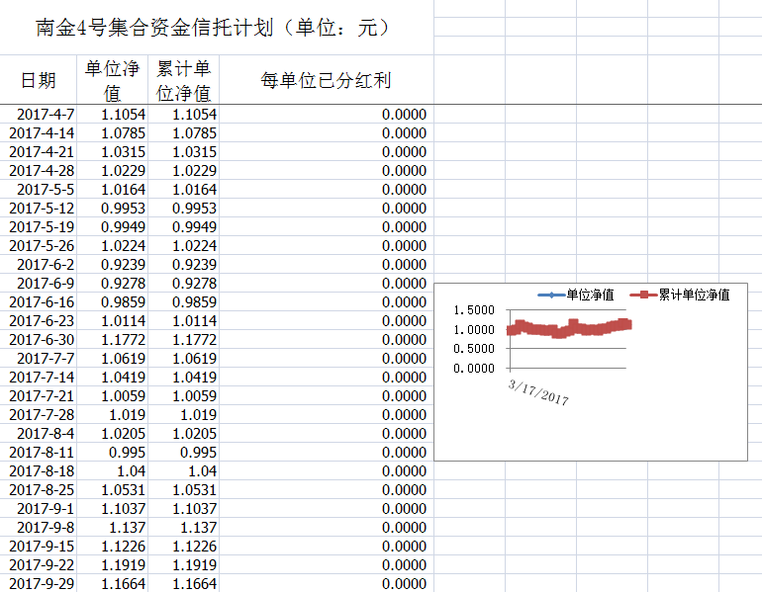The width and height of the screenshot is (762, 592).
Task: Click the date cell 2017-9-29
Action: 41,584
